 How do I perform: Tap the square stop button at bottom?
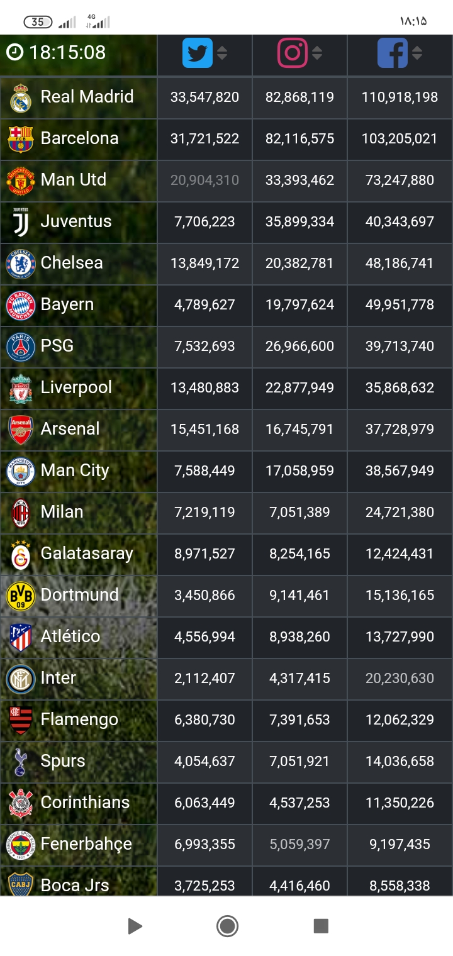tap(321, 926)
